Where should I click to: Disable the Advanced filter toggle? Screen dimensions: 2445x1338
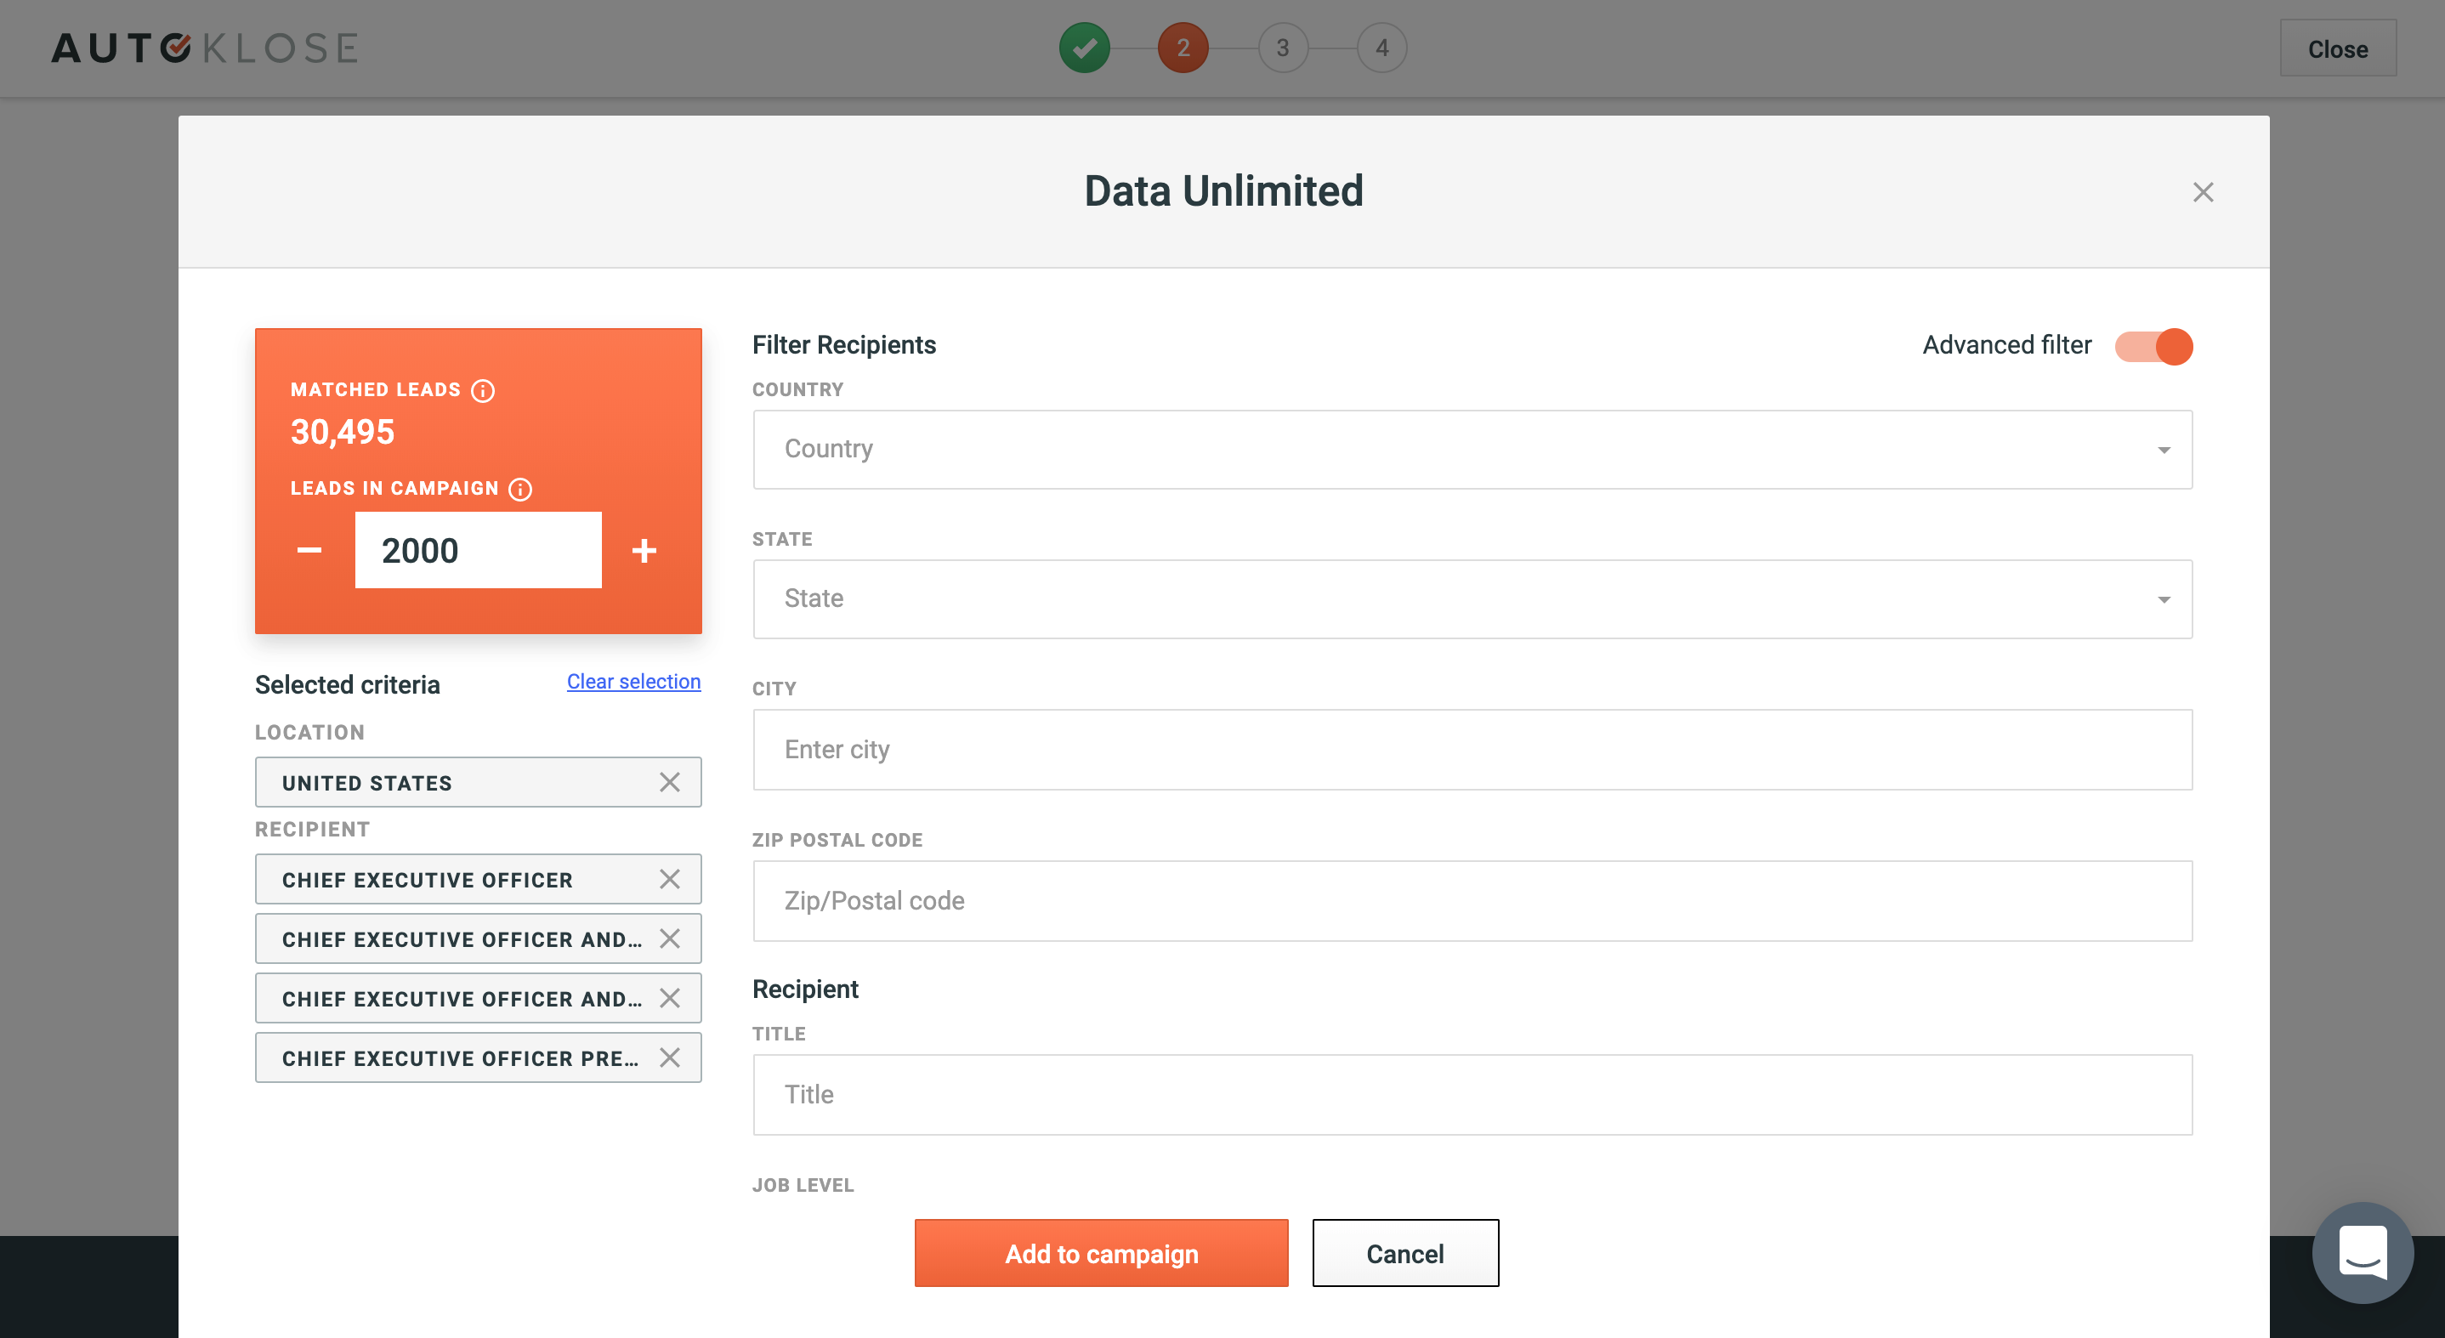tap(2153, 346)
